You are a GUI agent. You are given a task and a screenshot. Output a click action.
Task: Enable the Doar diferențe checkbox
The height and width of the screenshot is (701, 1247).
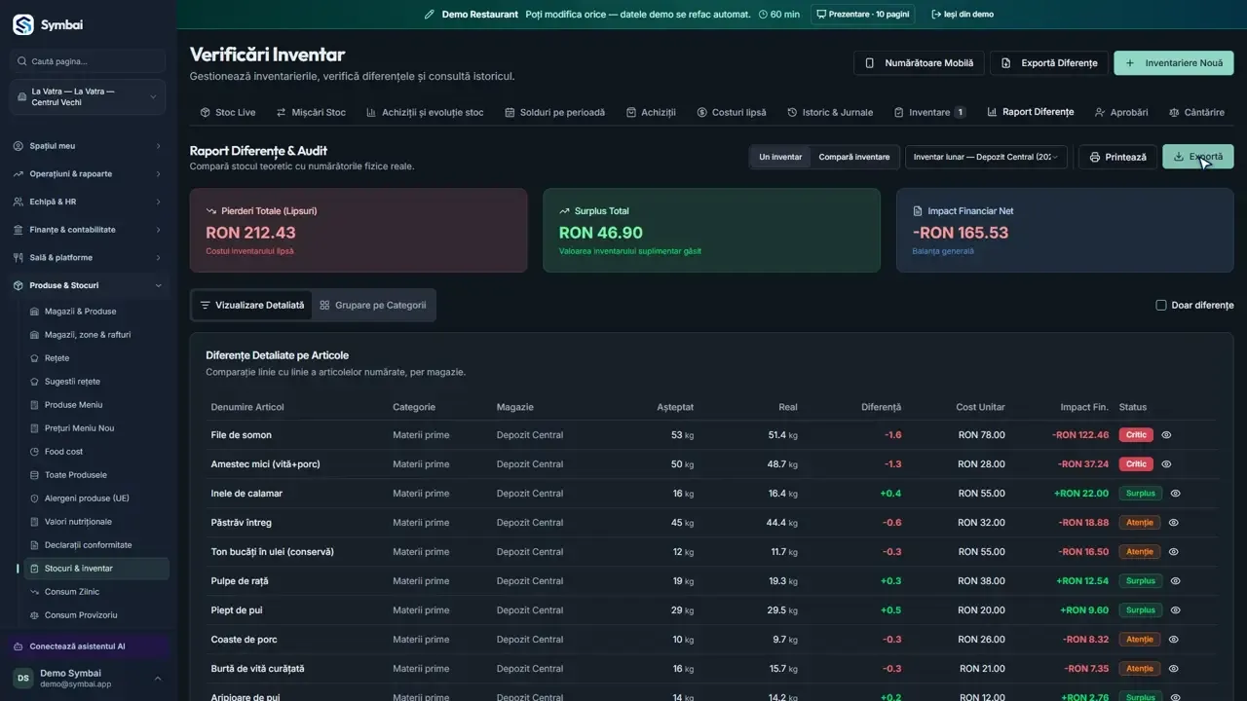click(x=1161, y=305)
